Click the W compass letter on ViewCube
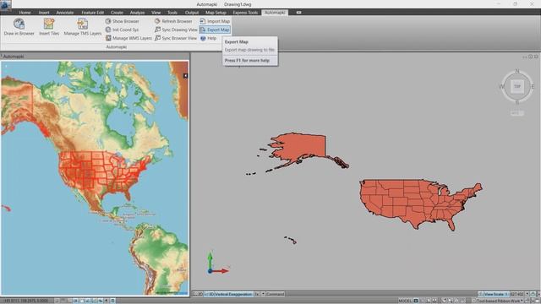This screenshot has width=541, height=304. point(501,86)
